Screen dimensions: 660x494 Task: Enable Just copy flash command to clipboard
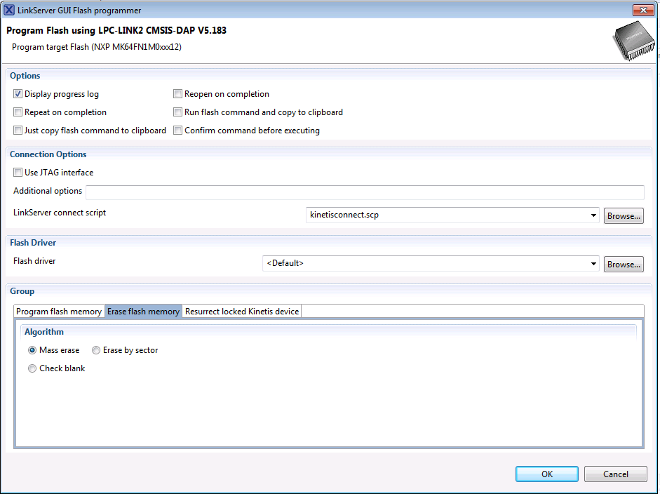pos(18,131)
